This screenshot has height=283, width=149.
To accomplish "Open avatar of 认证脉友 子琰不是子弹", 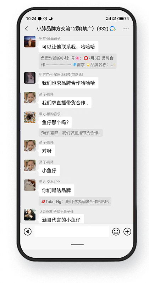I will 30,215.
